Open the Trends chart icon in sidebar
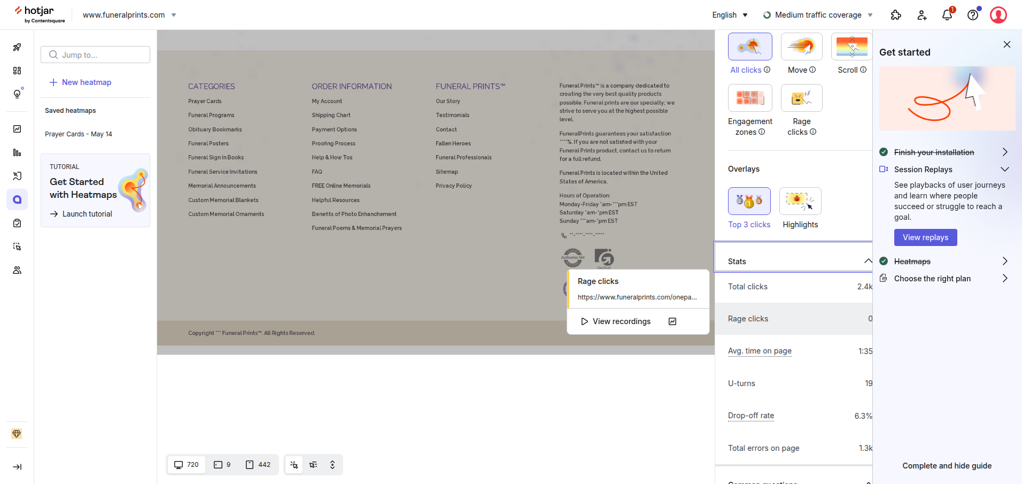 (17, 128)
